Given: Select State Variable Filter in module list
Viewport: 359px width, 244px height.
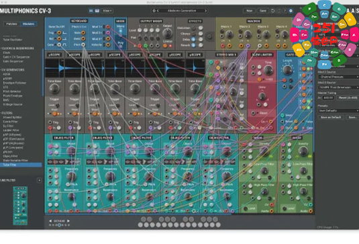Looking at the screenshot, I should pyautogui.click(x=15, y=161).
